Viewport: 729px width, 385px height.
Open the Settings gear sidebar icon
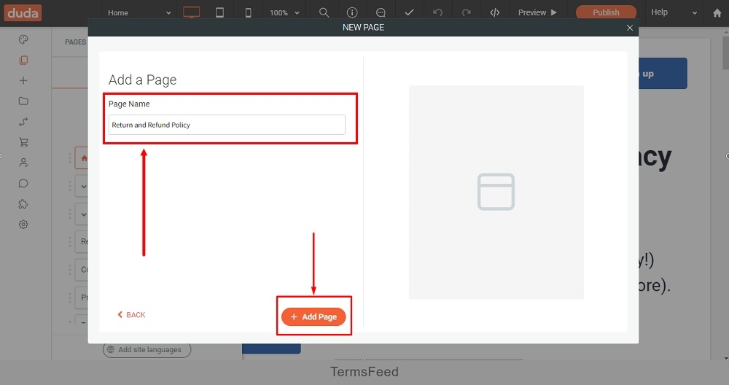23,224
